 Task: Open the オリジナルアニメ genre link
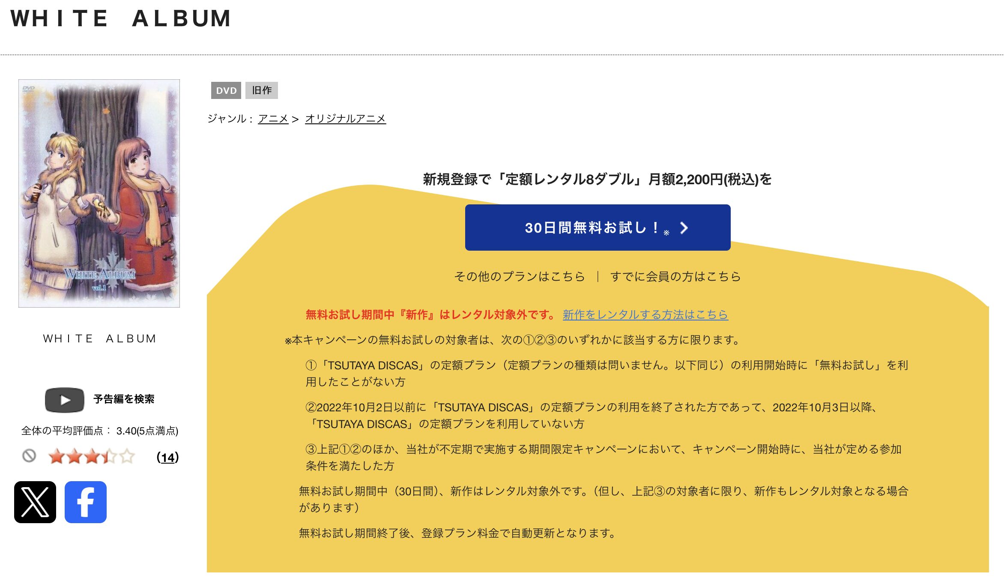click(x=345, y=119)
